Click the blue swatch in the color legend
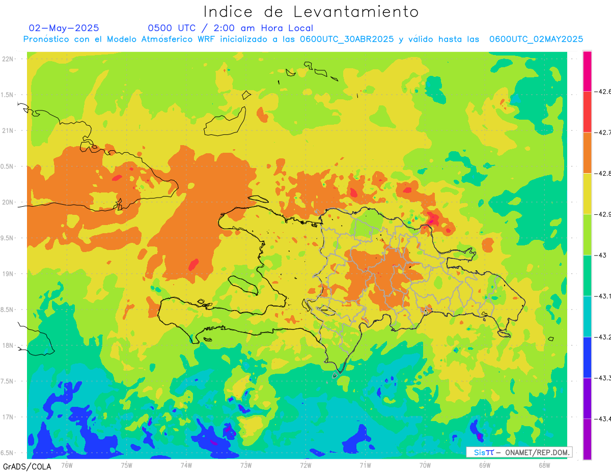 click(x=588, y=357)
